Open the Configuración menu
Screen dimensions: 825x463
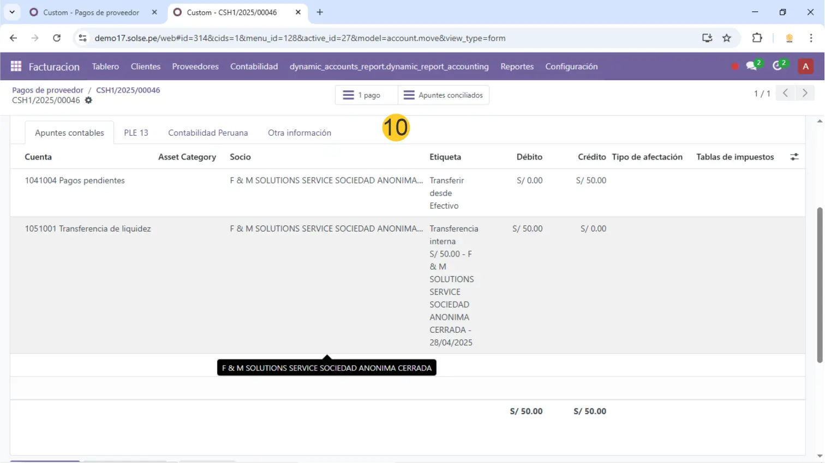[x=571, y=66]
